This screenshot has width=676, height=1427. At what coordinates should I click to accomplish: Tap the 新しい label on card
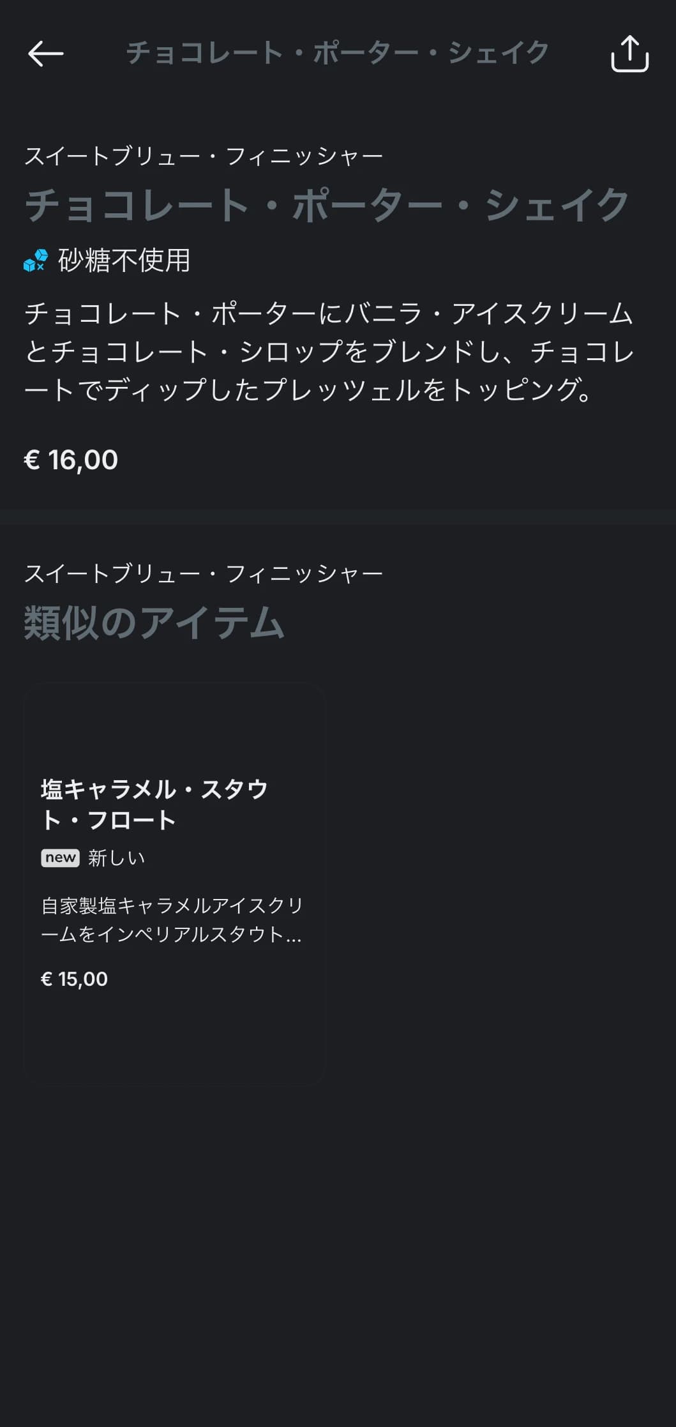click(x=117, y=857)
